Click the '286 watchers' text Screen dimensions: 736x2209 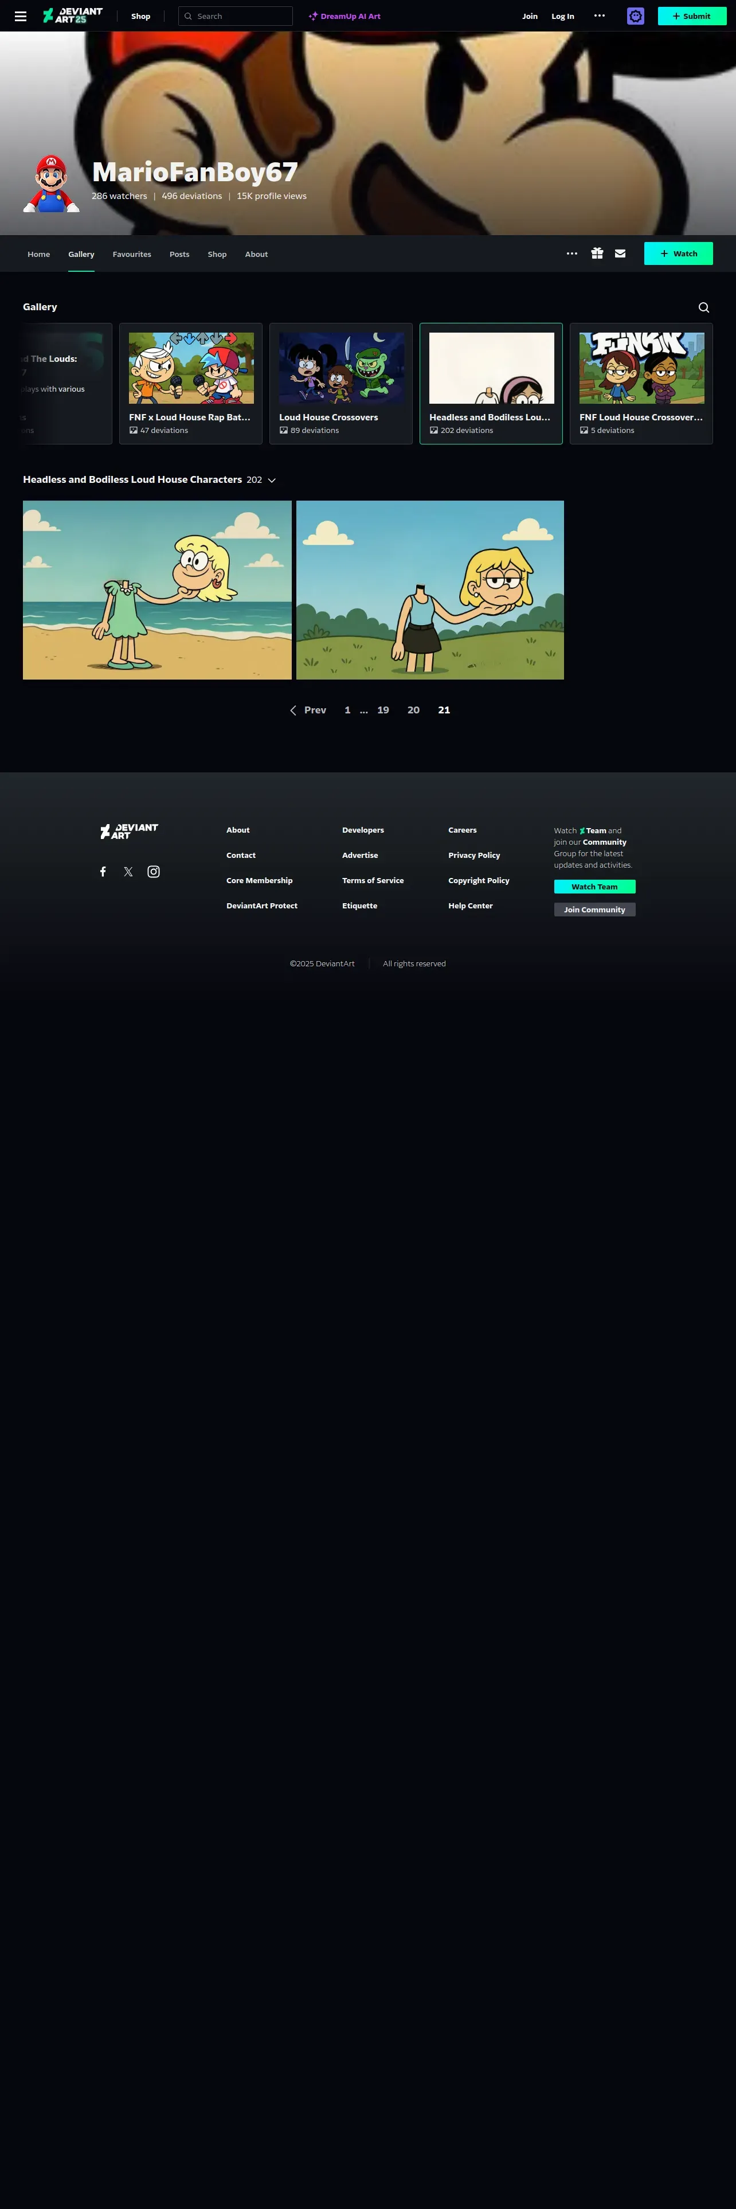[119, 196]
